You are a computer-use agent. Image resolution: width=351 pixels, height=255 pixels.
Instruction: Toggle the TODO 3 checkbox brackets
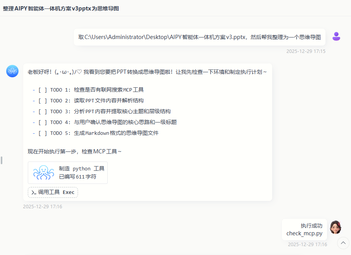[42, 112]
